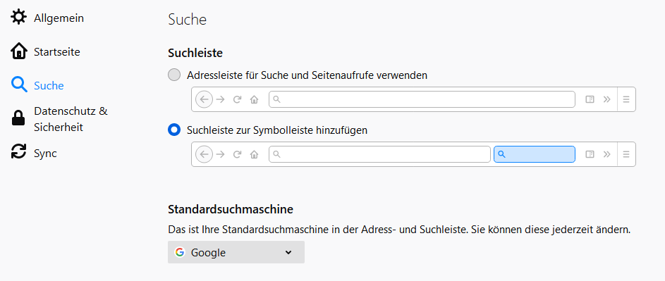Click back arrow in the upper toolbar preview

(204, 99)
